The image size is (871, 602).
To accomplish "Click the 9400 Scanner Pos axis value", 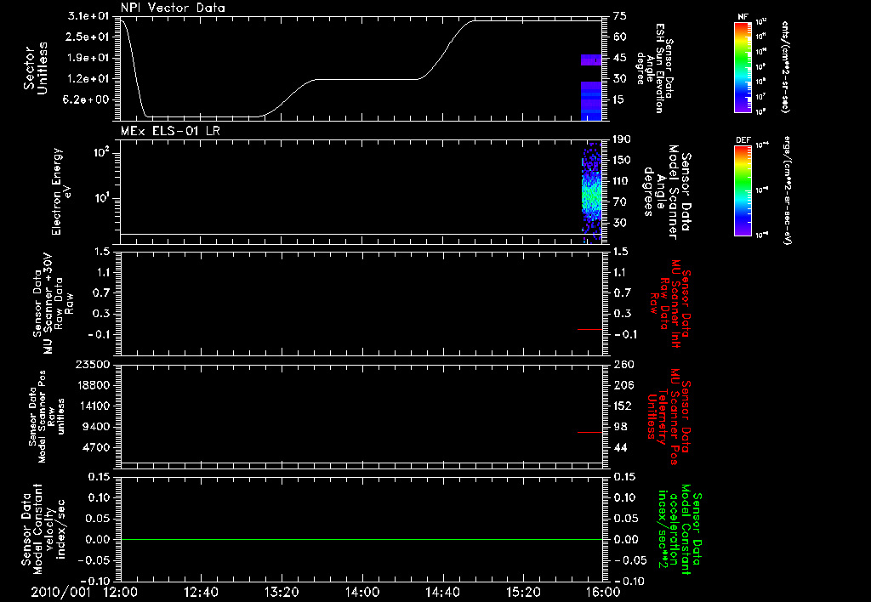I will [x=97, y=427].
